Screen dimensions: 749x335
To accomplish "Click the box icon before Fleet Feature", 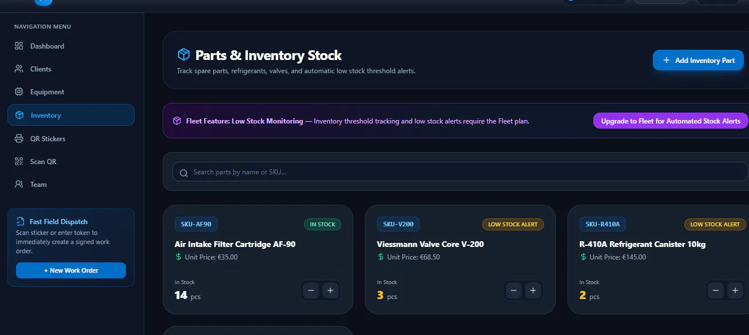I will click(x=177, y=121).
